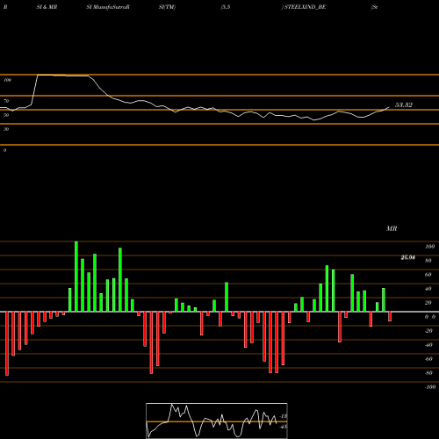This screenshot has height=439, width=439.
Task: Click the '(5,5' parameter text
Action: click(x=226, y=7)
